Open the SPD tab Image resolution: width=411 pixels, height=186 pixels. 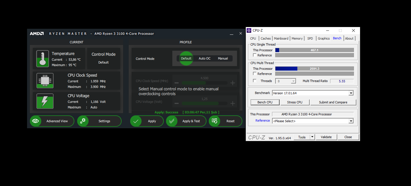(x=310, y=38)
